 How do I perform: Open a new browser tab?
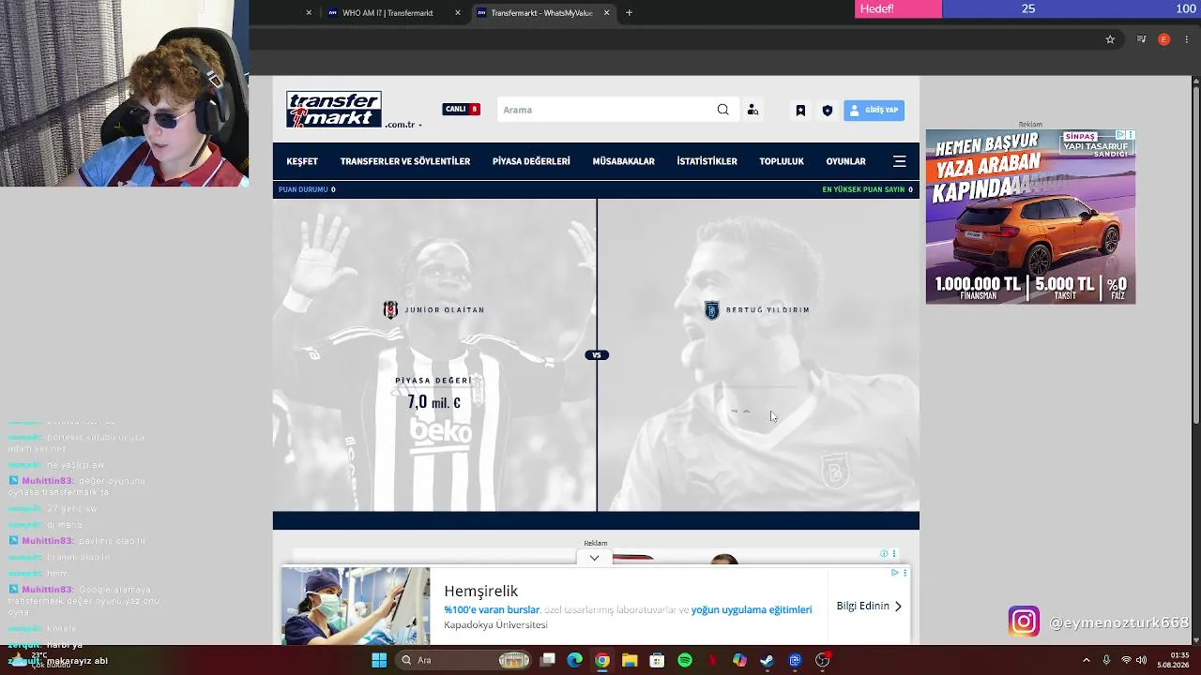[x=629, y=13]
